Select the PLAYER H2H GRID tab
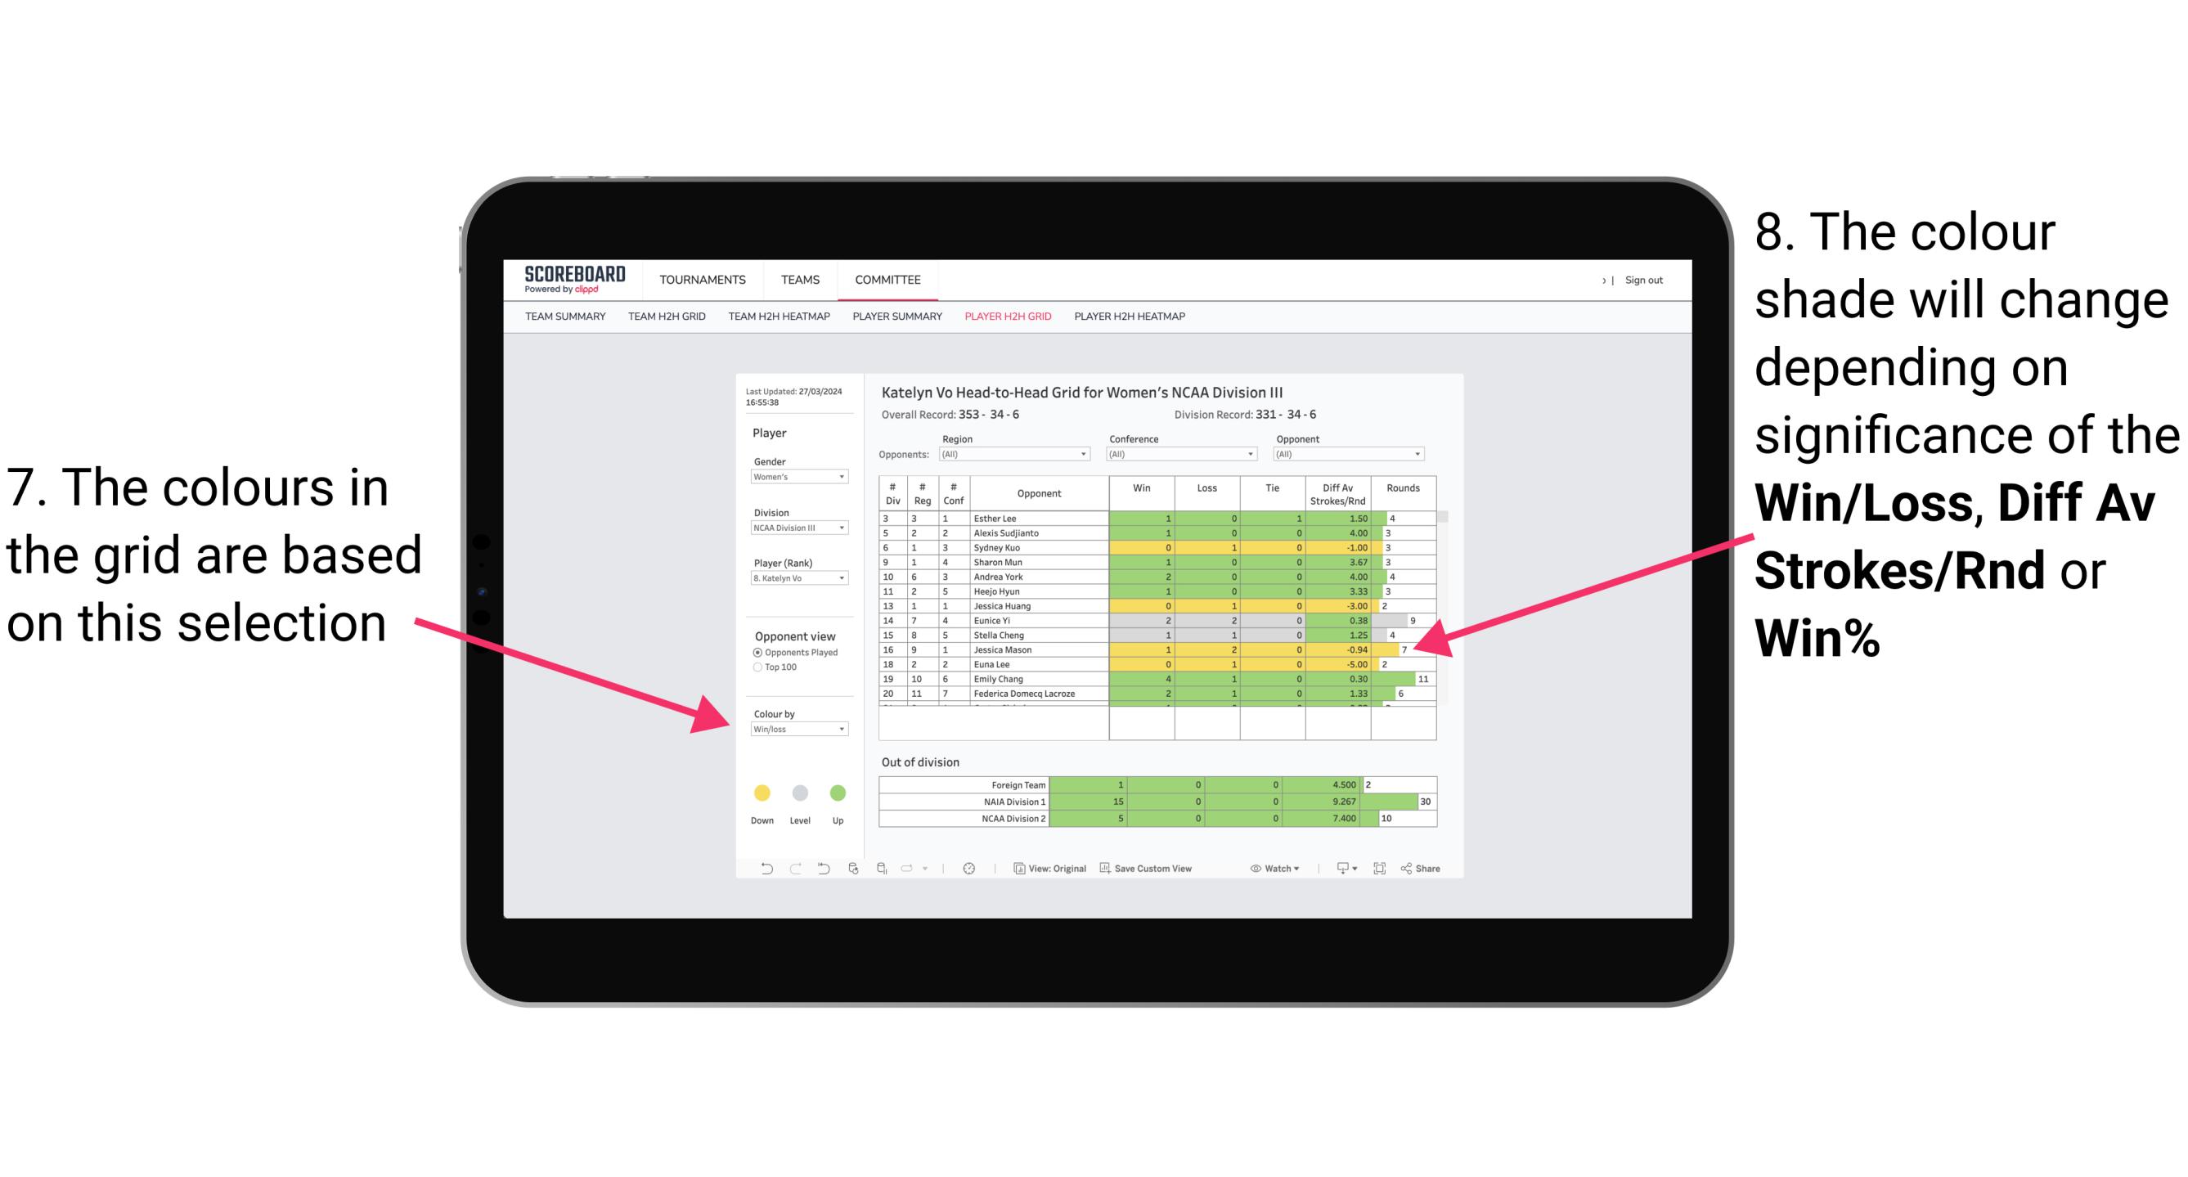Viewport: 2188px width, 1177px height. tap(1005, 321)
